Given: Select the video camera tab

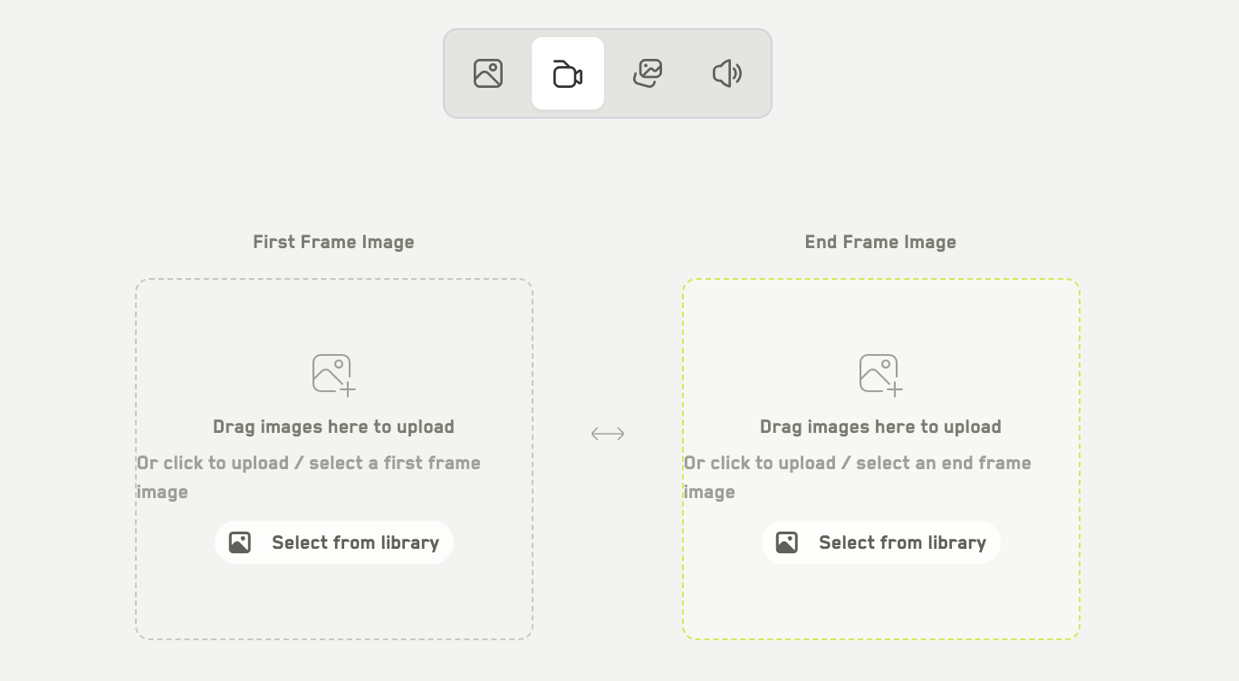Looking at the screenshot, I should [568, 73].
